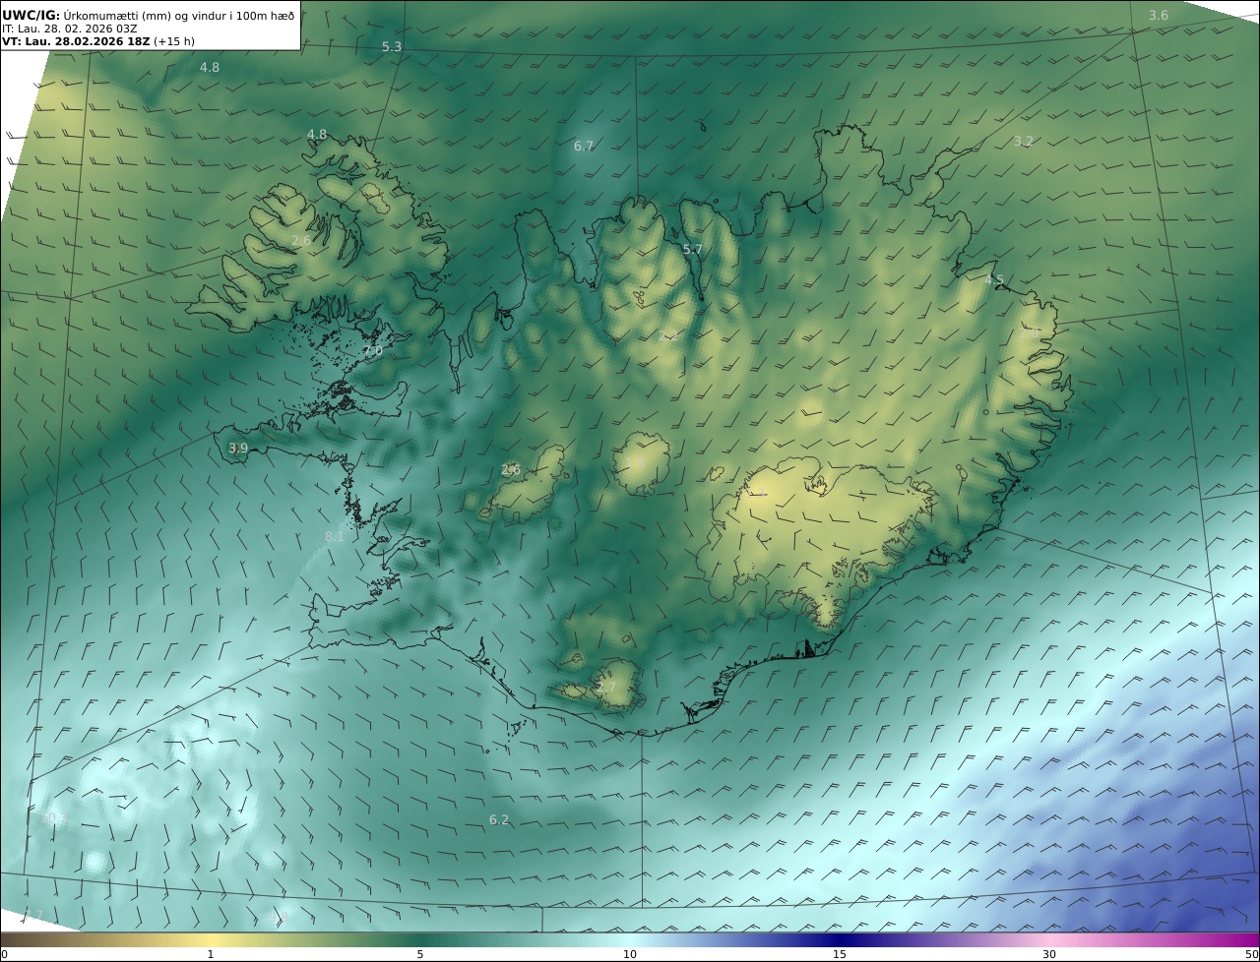Click the 3.6 label in top right corner
1260x962 pixels.
pyautogui.click(x=1159, y=15)
